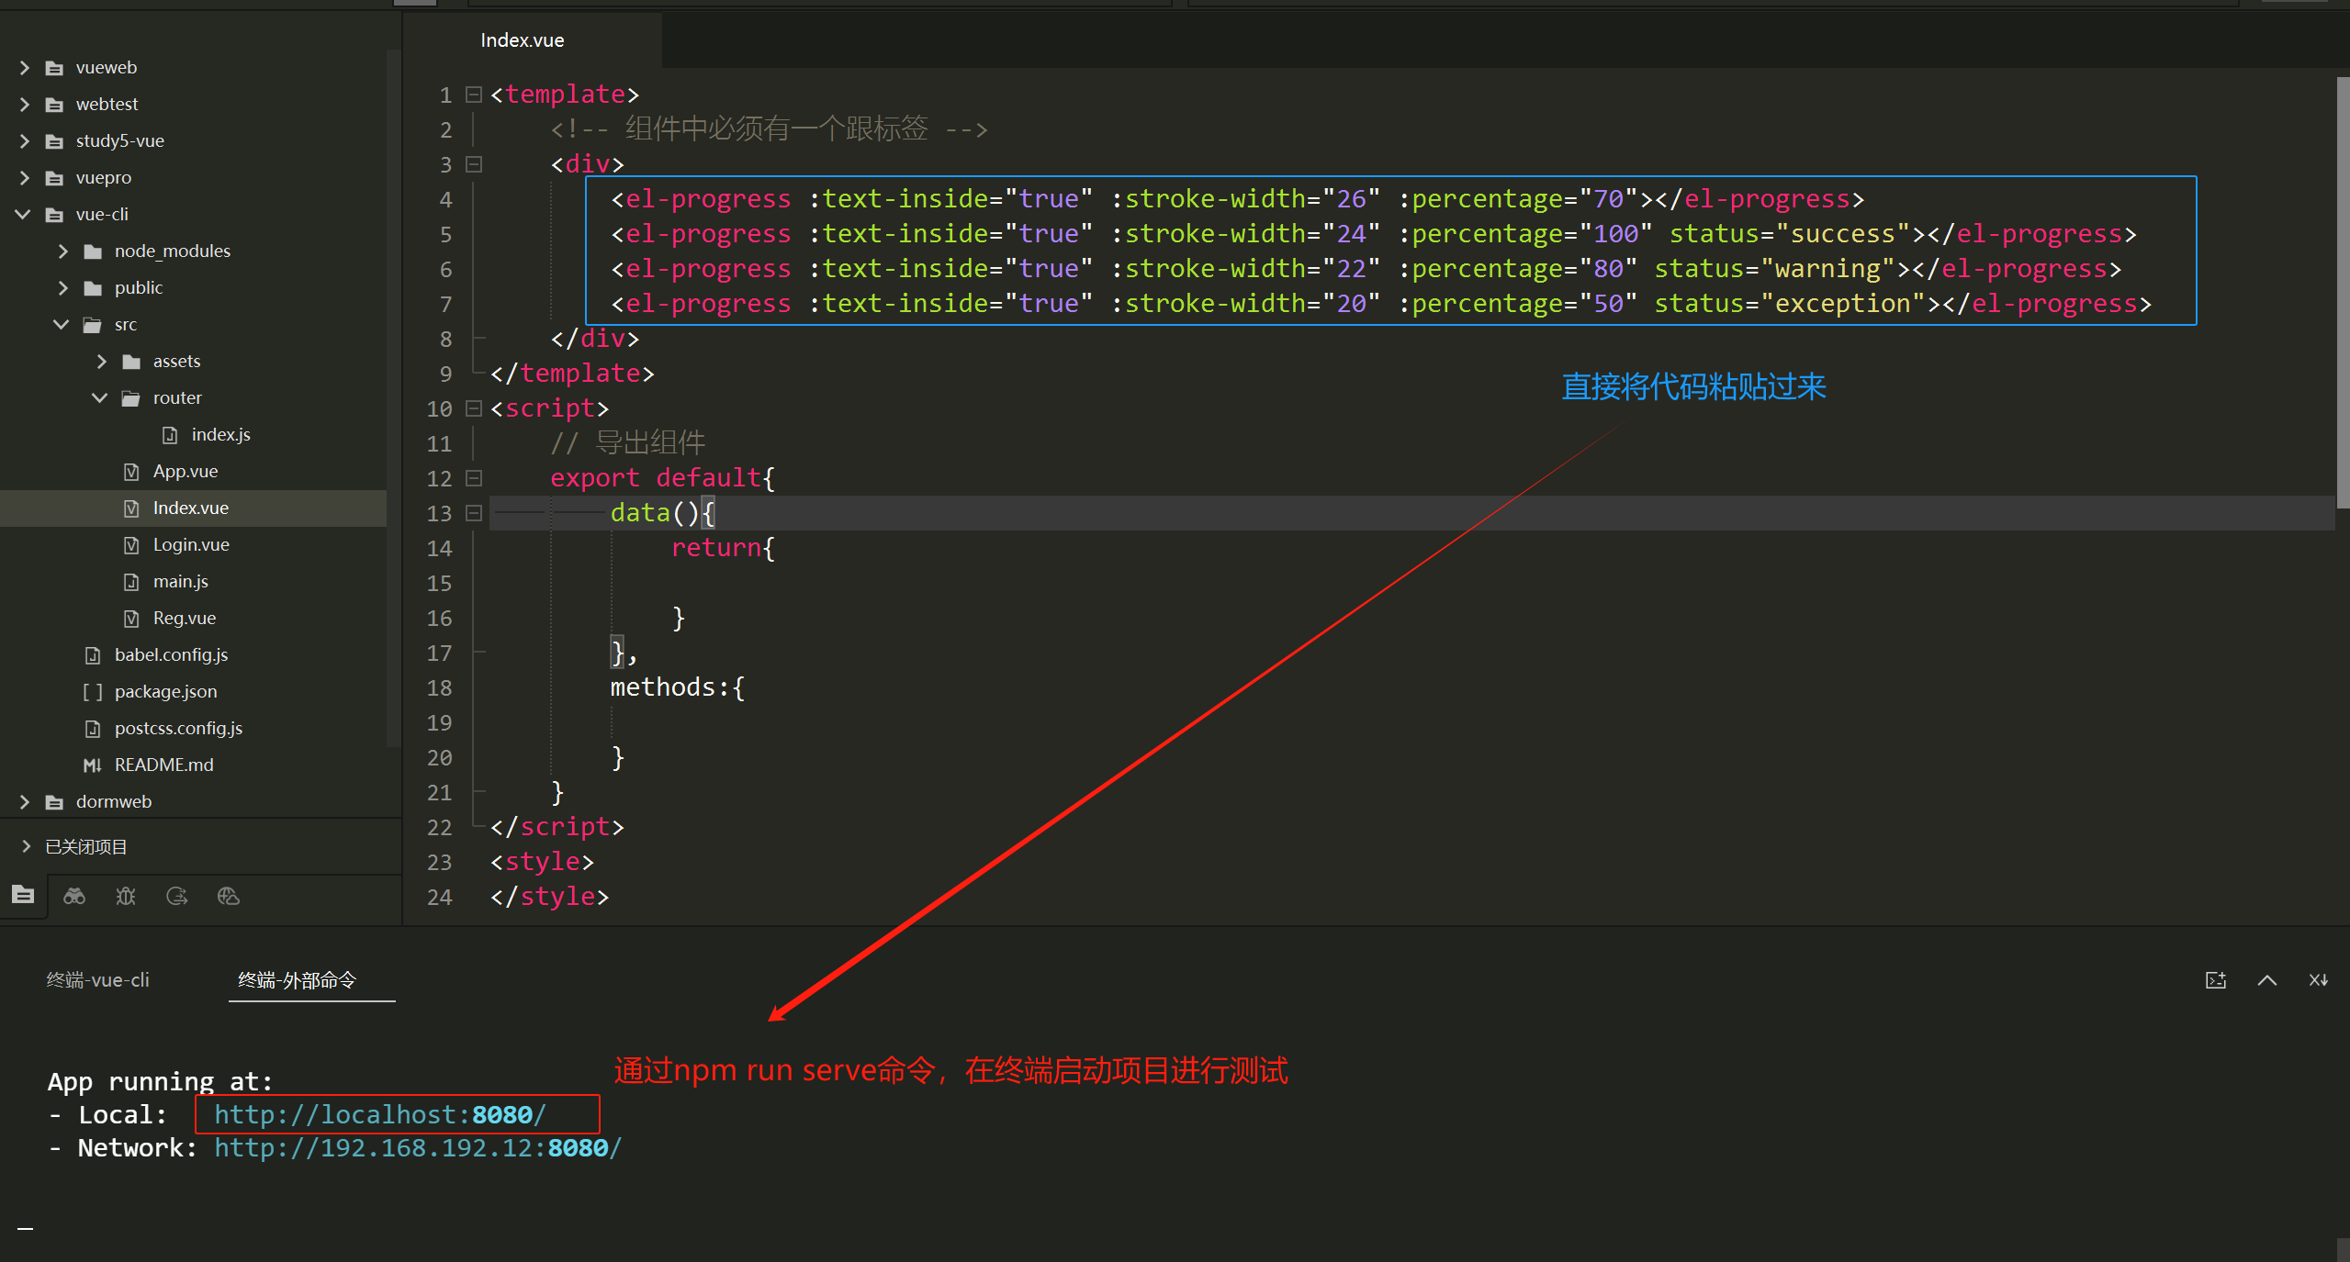Viewport: 2350px width, 1262px height.
Task: Collapse the router folder
Action: [x=100, y=397]
